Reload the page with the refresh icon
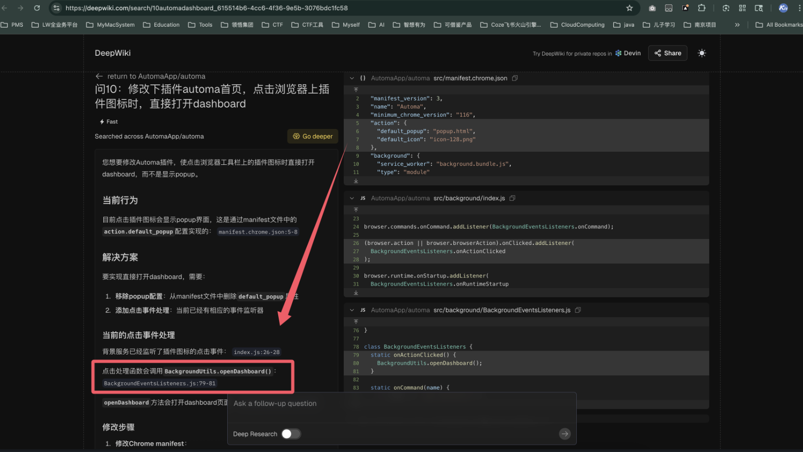Screen dimensions: 803x452 [37, 8]
